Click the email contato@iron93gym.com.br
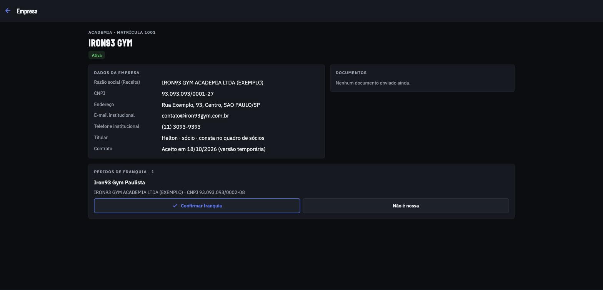This screenshot has width=603, height=290. point(195,116)
